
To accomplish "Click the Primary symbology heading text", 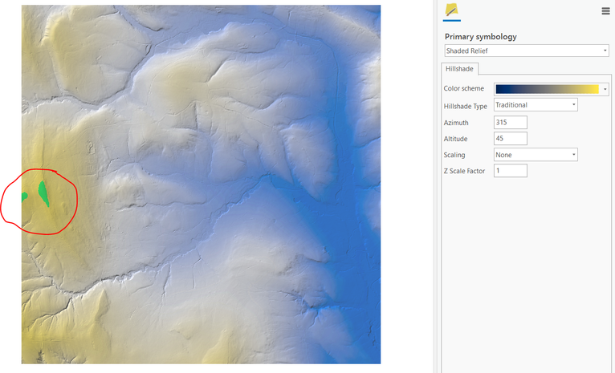I will [x=480, y=37].
